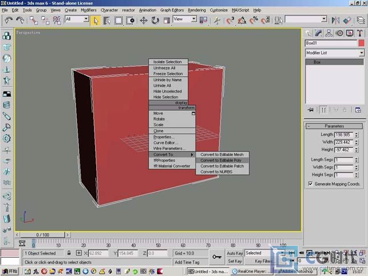Click the Redo arrow icon
This screenshot has height=276, width=368.
click(x=20, y=20)
